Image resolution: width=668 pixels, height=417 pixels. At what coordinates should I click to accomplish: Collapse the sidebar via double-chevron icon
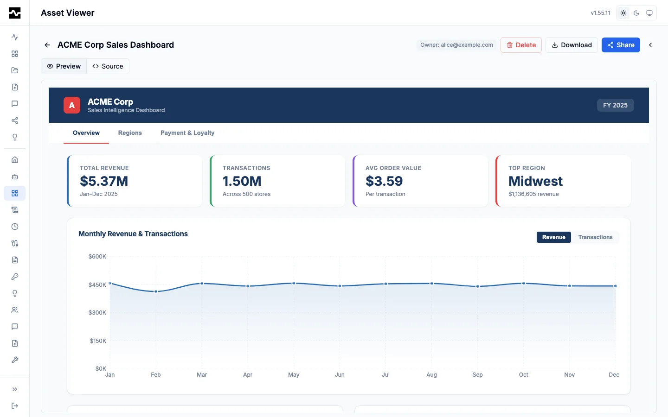click(x=14, y=390)
